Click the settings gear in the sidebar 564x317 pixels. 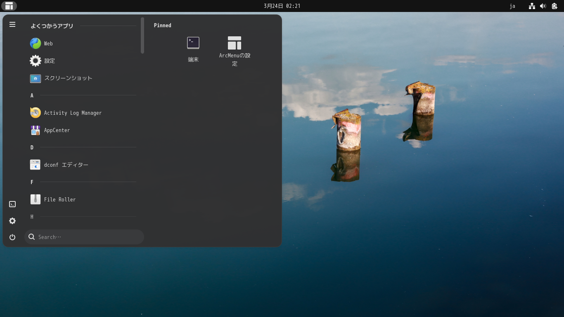(12, 221)
